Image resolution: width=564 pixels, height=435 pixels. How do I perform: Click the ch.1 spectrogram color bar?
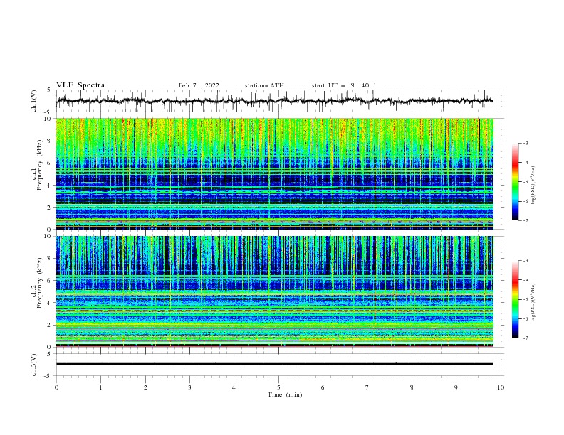tap(515, 182)
